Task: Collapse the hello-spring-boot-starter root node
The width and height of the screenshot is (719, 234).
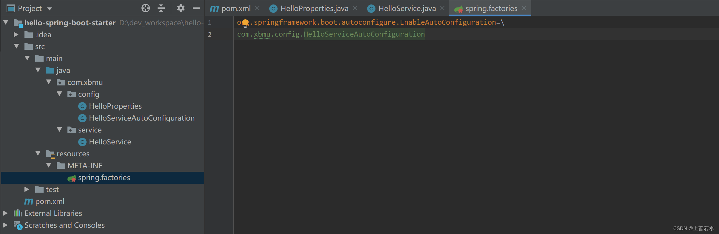Action: click(x=6, y=22)
